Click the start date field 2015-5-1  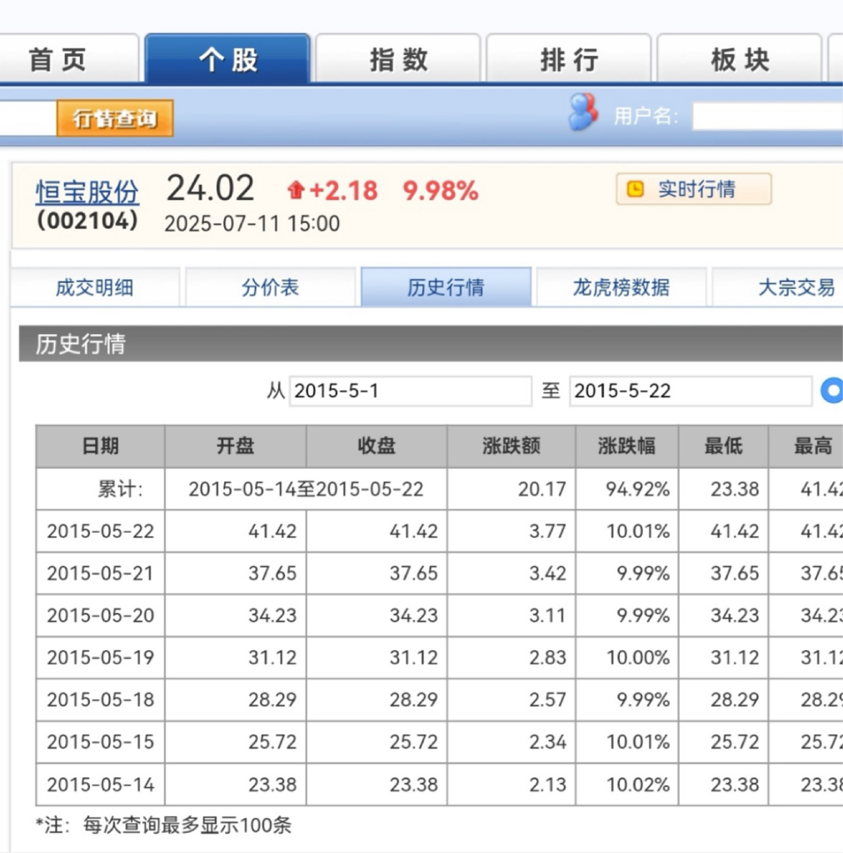(411, 391)
